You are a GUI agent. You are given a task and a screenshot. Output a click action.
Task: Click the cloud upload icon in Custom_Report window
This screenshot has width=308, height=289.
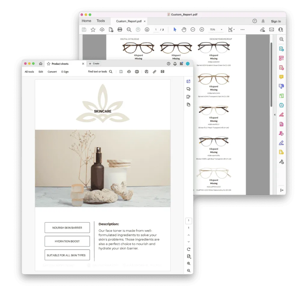(x=102, y=30)
